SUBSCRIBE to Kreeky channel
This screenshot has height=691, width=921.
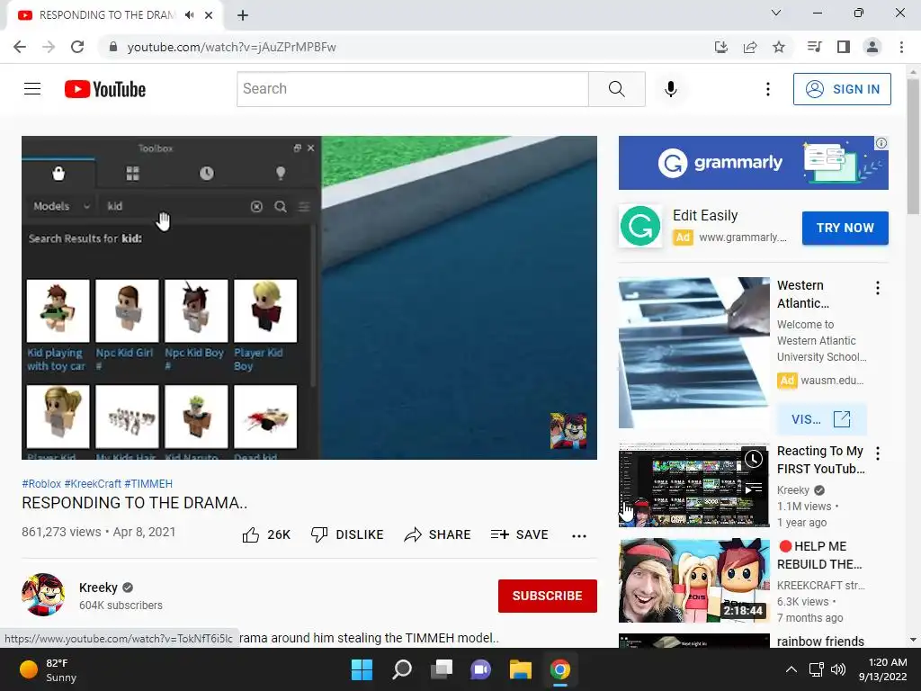coord(548,596)
